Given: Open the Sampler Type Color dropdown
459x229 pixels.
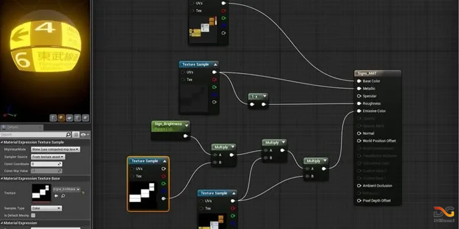Looking at the screenshot, I should (x=46, y=208).
